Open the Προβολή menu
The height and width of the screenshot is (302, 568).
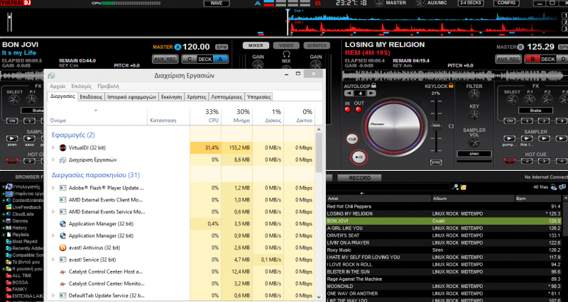click(108, 86)
